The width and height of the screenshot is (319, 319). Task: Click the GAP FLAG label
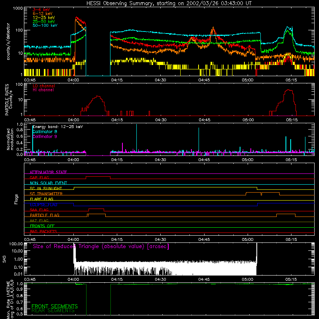point(39,177)
